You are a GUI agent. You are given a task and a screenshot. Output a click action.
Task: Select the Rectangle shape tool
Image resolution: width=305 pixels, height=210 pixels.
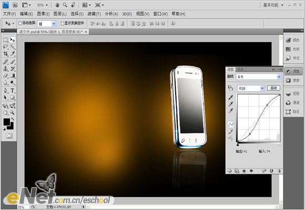coord(13,97)
